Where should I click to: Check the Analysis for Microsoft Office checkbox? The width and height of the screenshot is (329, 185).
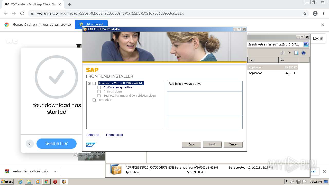[94, 84]
